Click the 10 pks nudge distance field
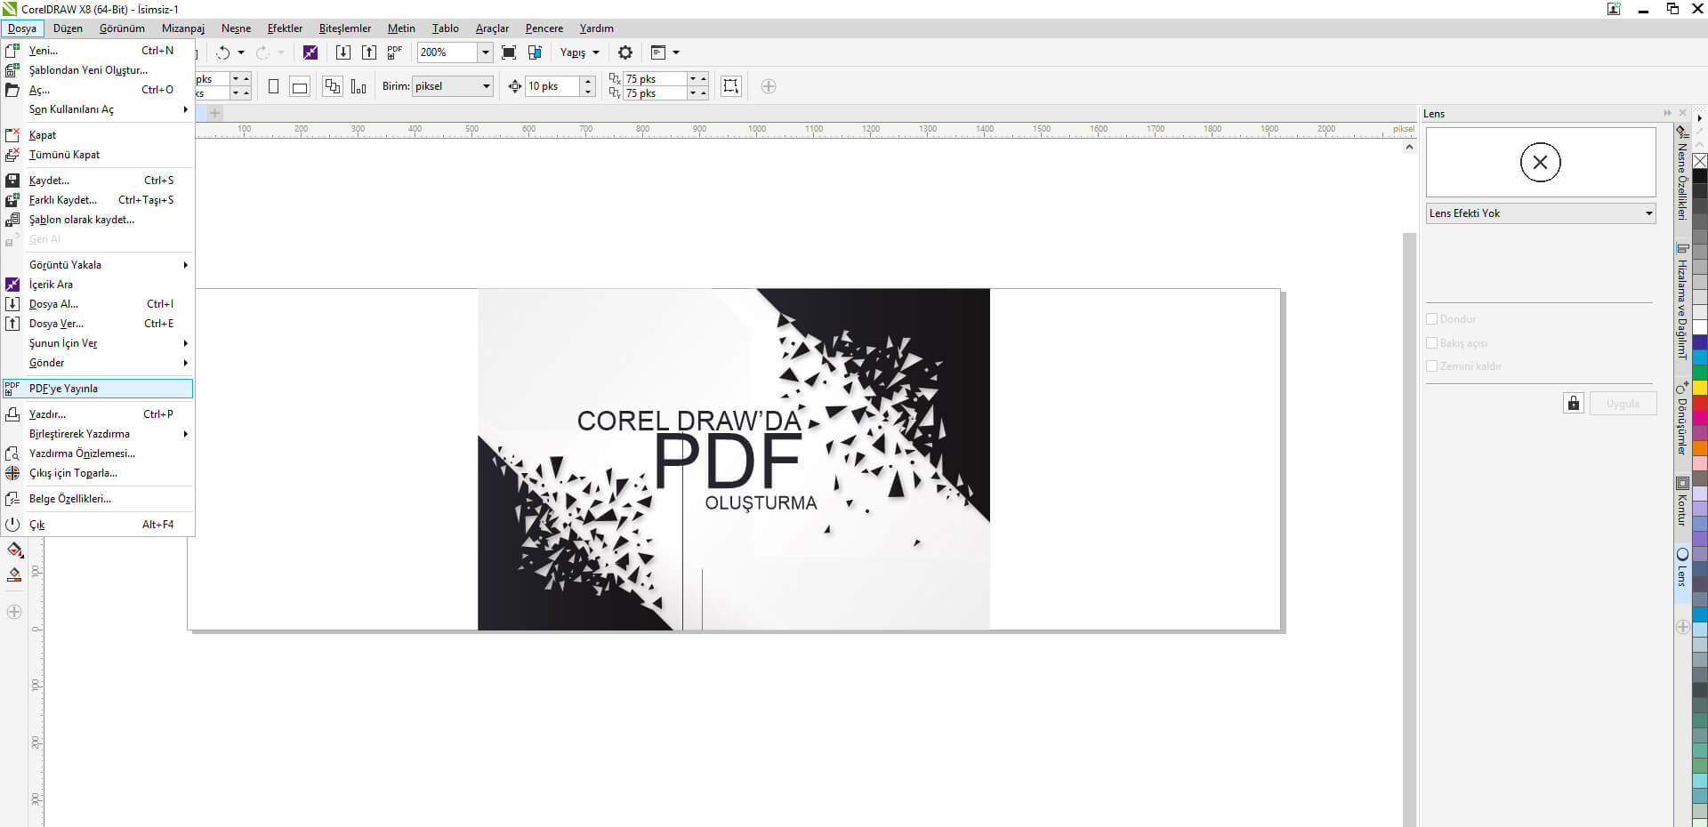 552,86
